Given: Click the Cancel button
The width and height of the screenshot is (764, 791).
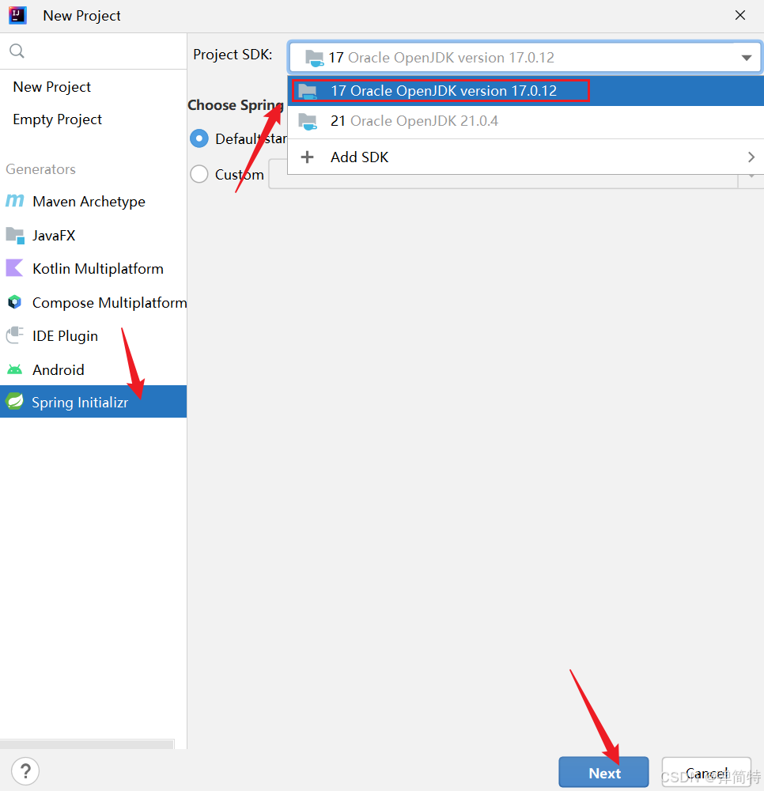Looking at the screenshot, I should click(x=706, y=772).
